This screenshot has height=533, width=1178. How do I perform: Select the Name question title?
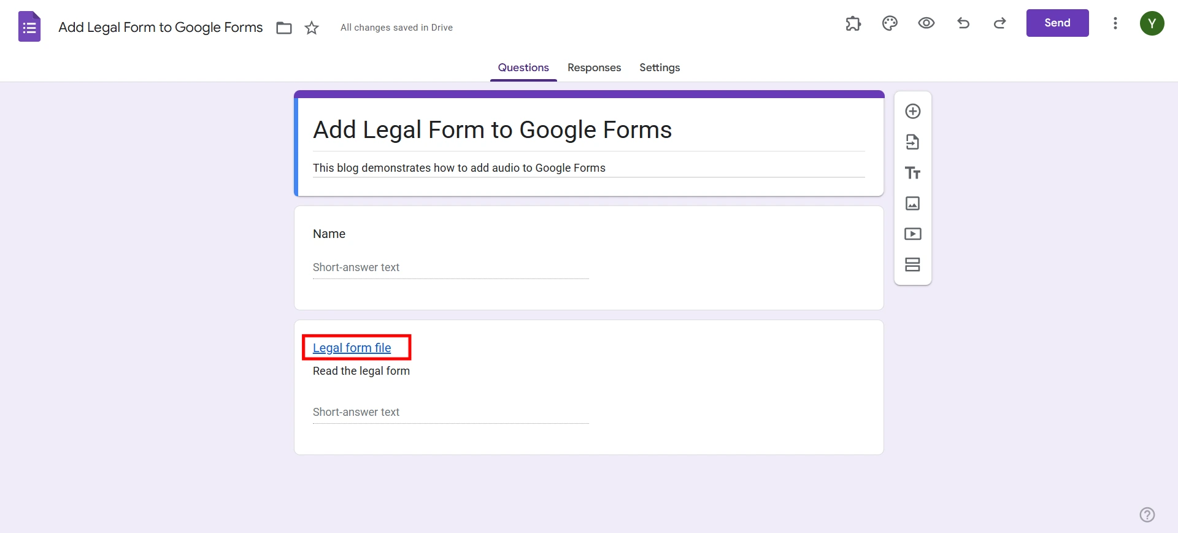[x=329, y=234]
